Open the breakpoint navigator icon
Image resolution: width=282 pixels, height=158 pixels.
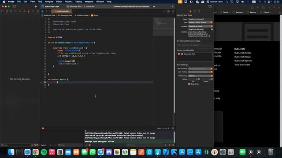point(33,11)
